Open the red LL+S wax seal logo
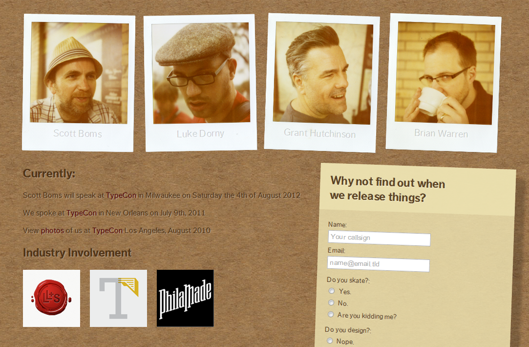 click(x=51, y=298)
